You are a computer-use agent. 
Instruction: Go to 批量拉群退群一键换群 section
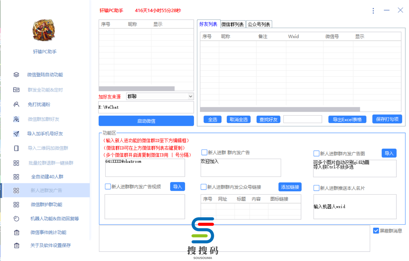tap(51, 163)
